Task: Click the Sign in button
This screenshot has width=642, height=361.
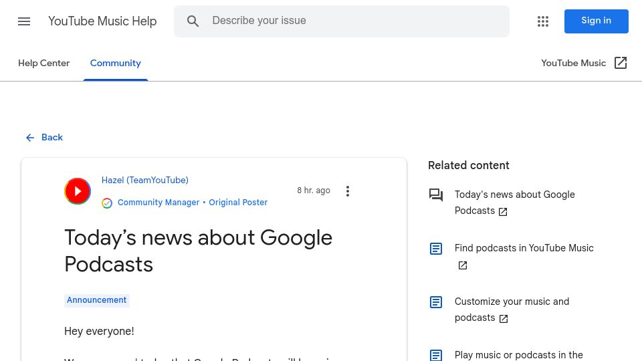Action: pyautogui.click(x=596, y=21)
